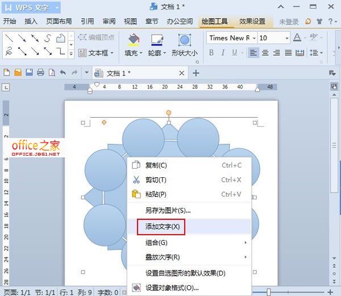
Task: Click the zoom slider handle
Action: pos(269,292)
